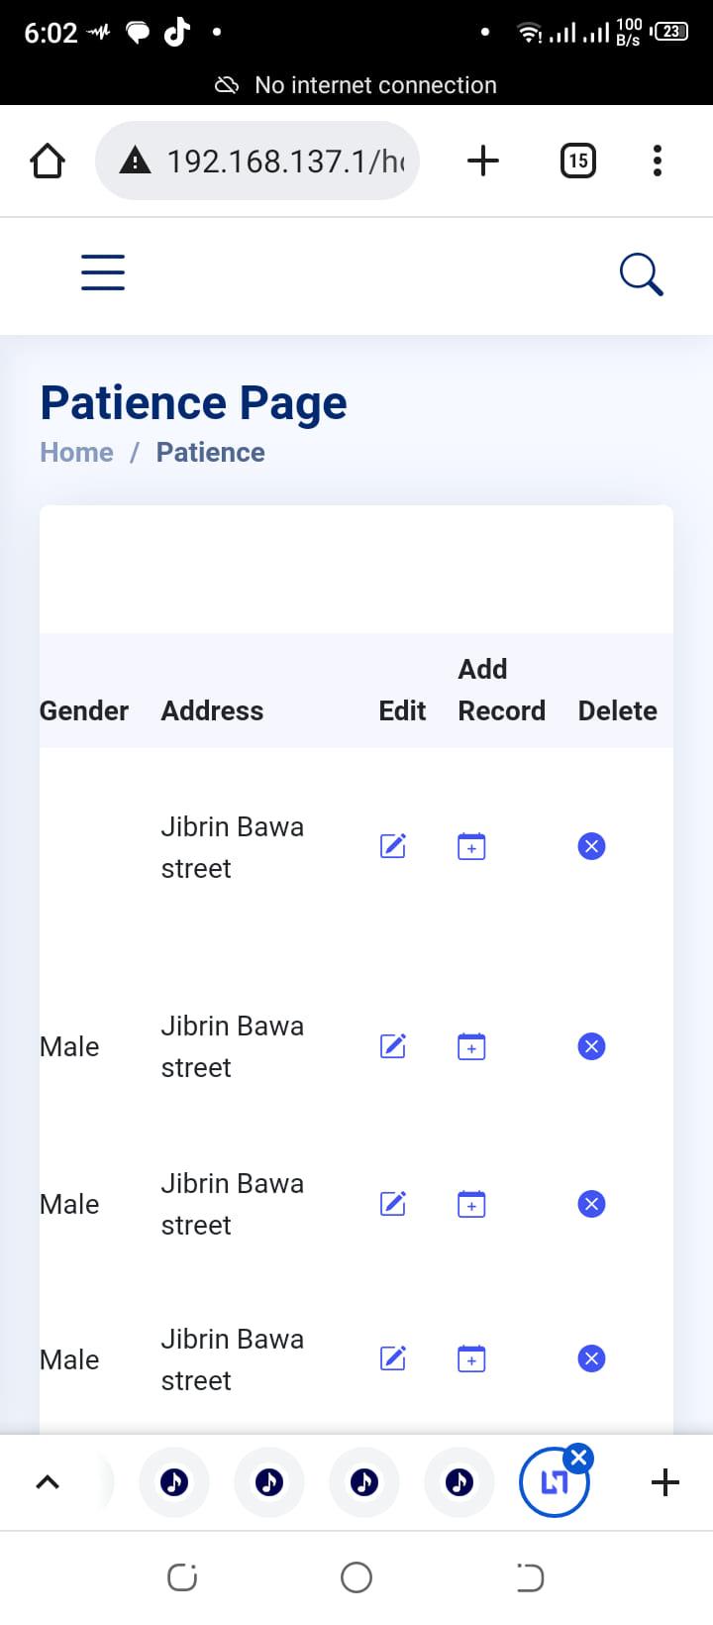Image resolution: width=713 pixels, height=1625 pixels.
Task: Open the hamburger navigation menu
Action: [x=103, y=272]
